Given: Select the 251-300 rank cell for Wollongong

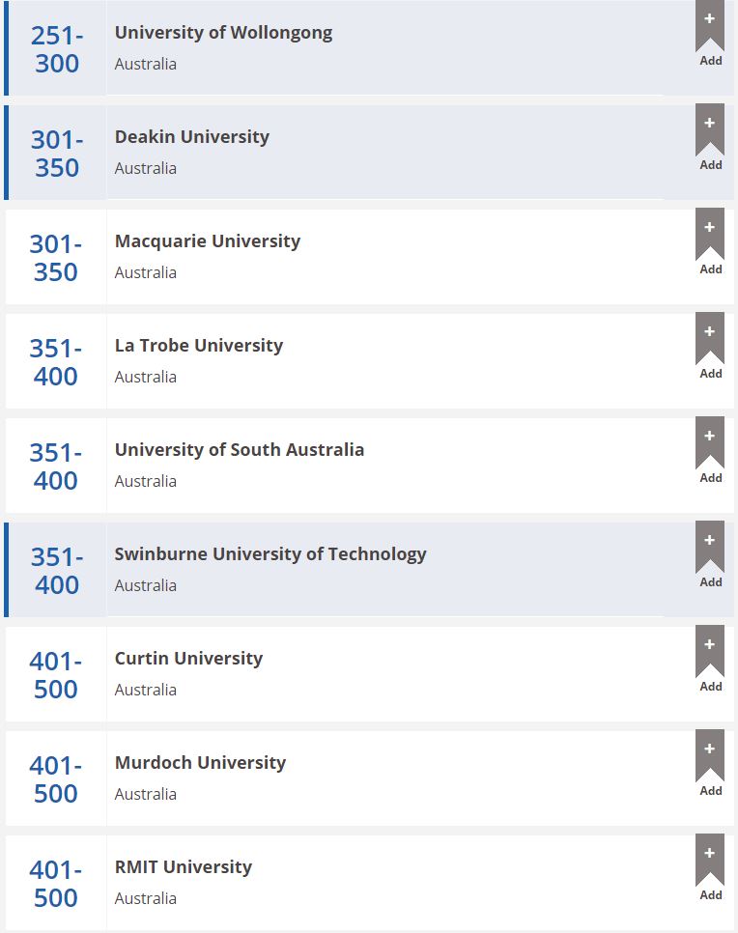Looking at the screenshot, I should (57, 49).
